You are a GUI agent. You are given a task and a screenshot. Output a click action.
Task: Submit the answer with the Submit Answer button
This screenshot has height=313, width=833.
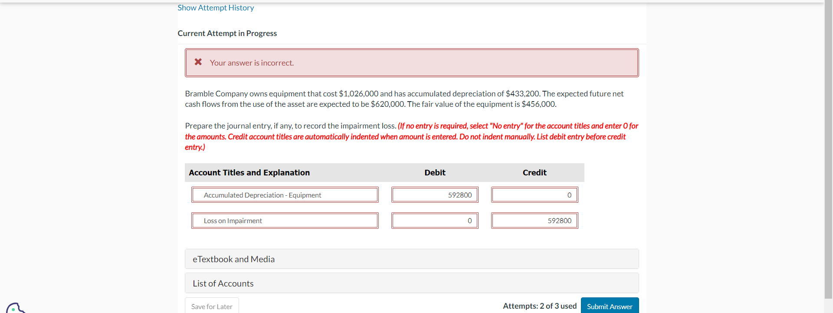pyautogui.click(x=610, y=306)
